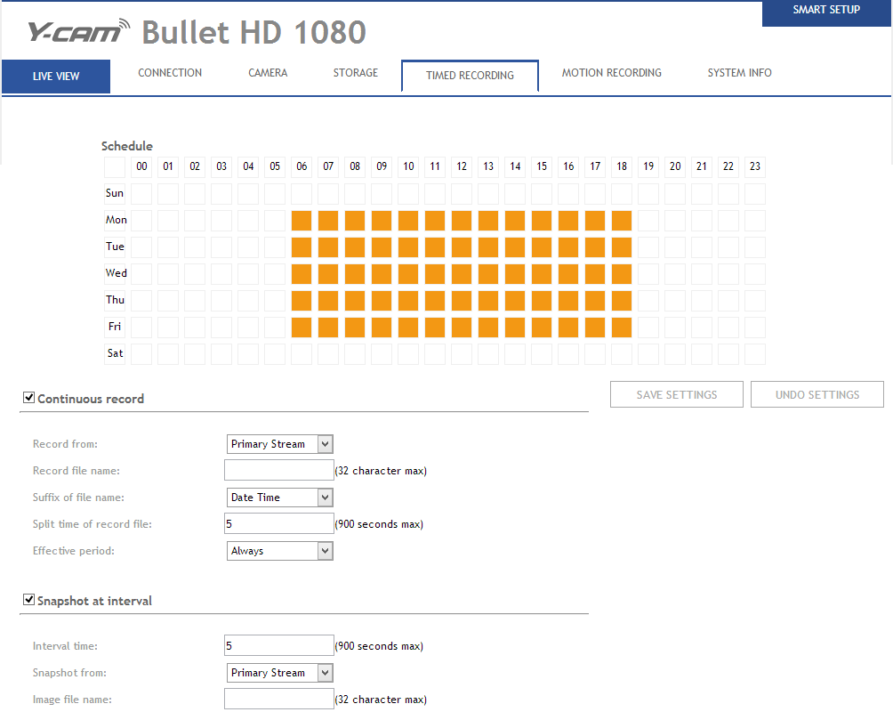Click the Undo Settings button
The height and width of the screenshot is (712, 893).
817,395
